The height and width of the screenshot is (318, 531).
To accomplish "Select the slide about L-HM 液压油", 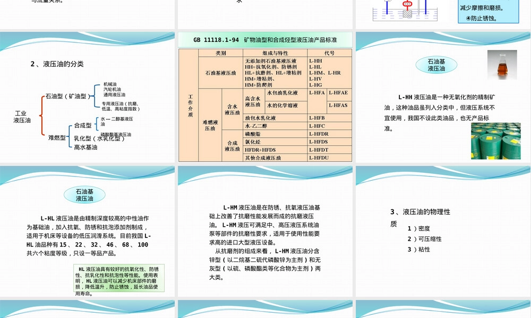I will [265, 232].
